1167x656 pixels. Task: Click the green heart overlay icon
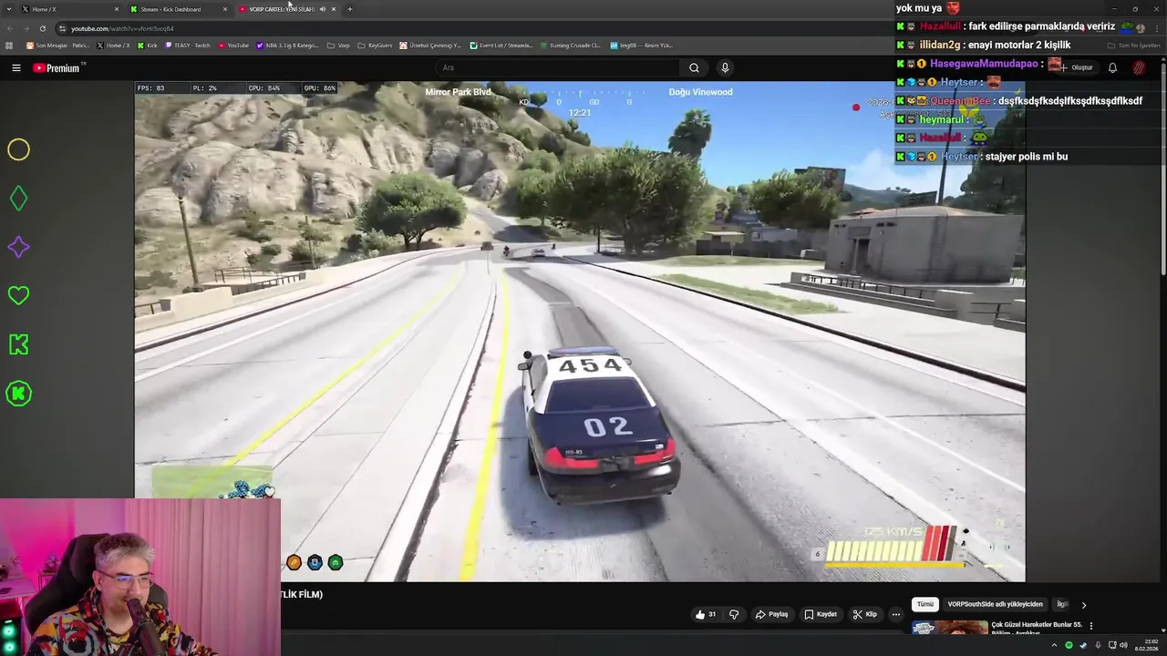pyautogui.click(x=18, y=295)
